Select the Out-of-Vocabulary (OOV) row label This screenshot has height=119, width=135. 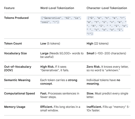(18, 69)
